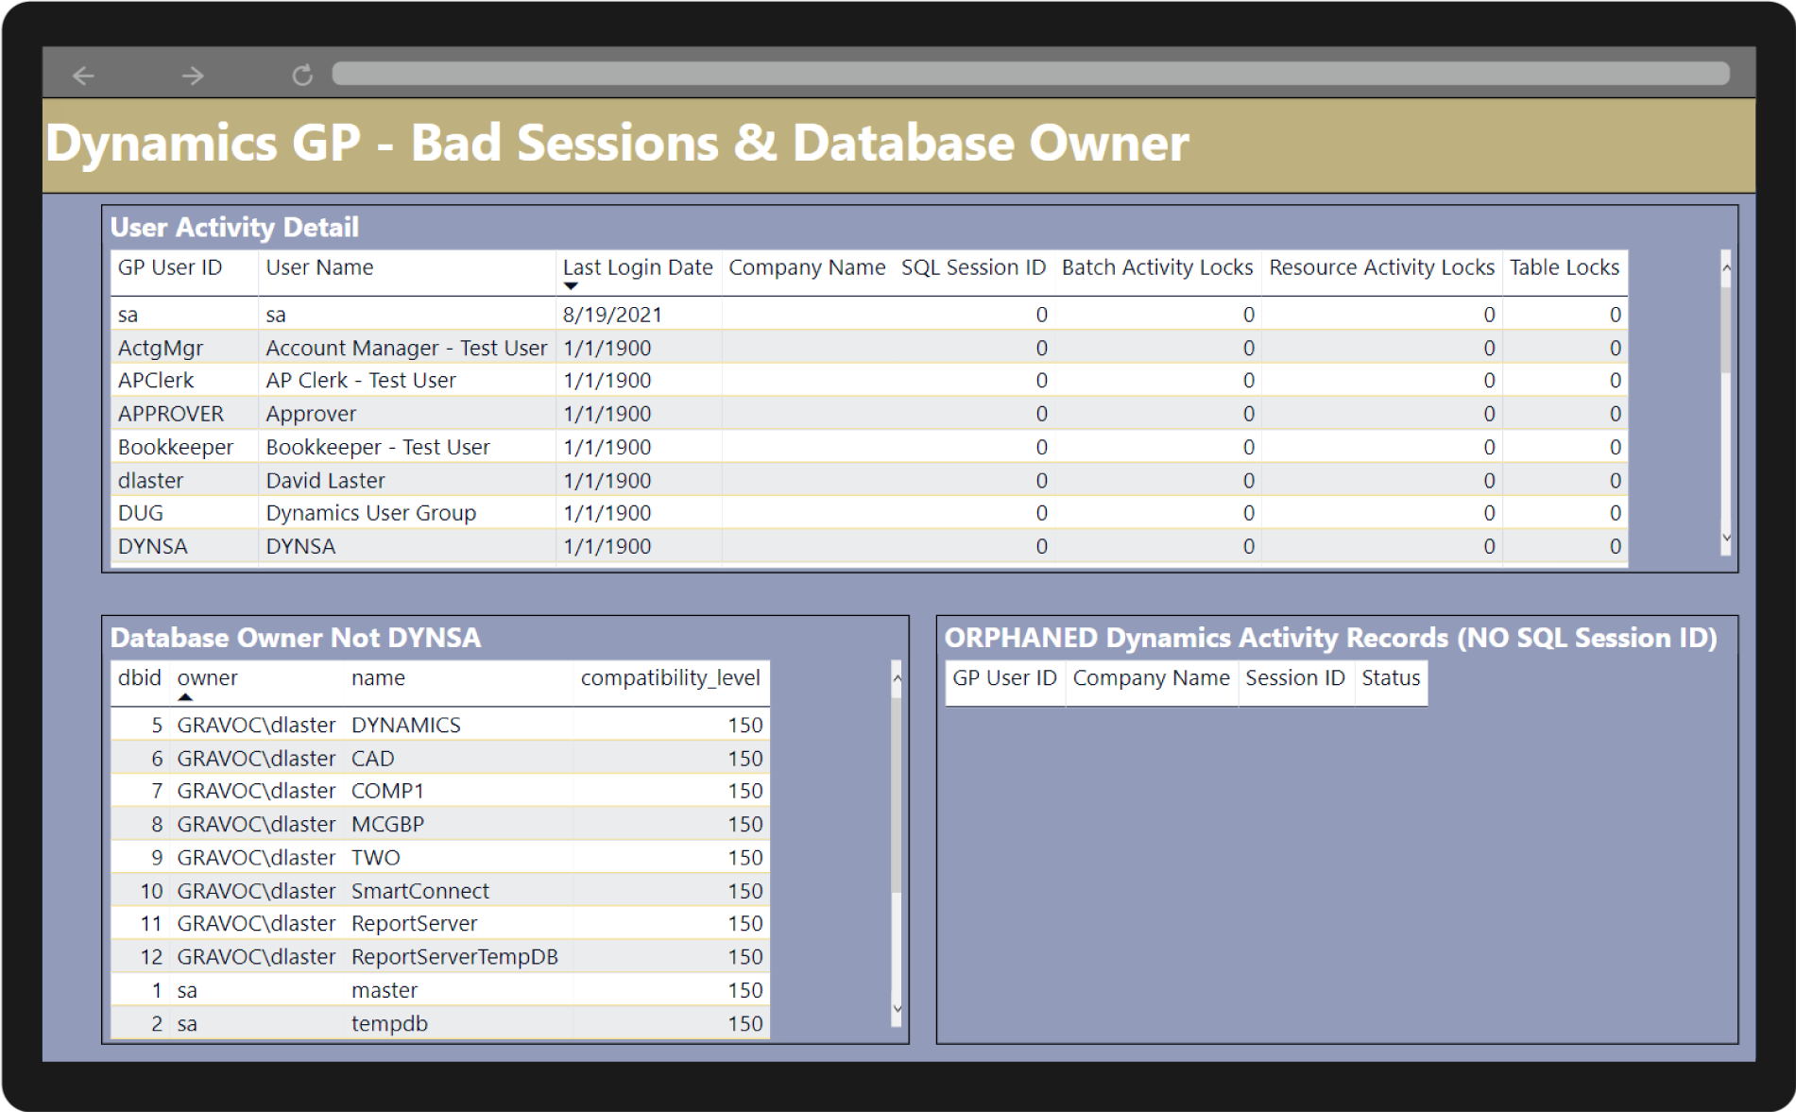Click owner cell in DYNAMICS row
This screenshot has height=1112, width=1796.
tap(256, 725)
